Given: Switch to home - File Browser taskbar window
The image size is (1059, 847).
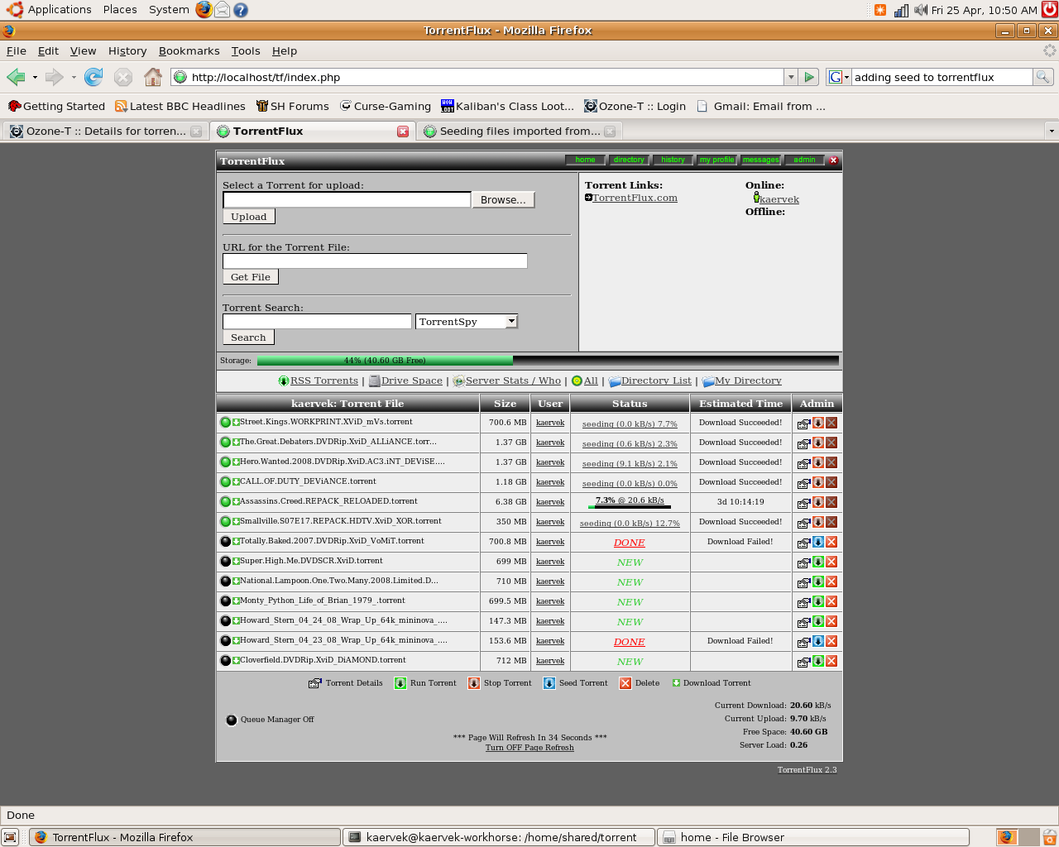Looking at the screenshot, I should pyautogui.click(x=812, y=837).
